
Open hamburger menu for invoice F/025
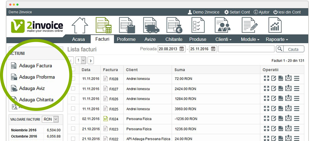pyautogui.click(x=296, y=108)
